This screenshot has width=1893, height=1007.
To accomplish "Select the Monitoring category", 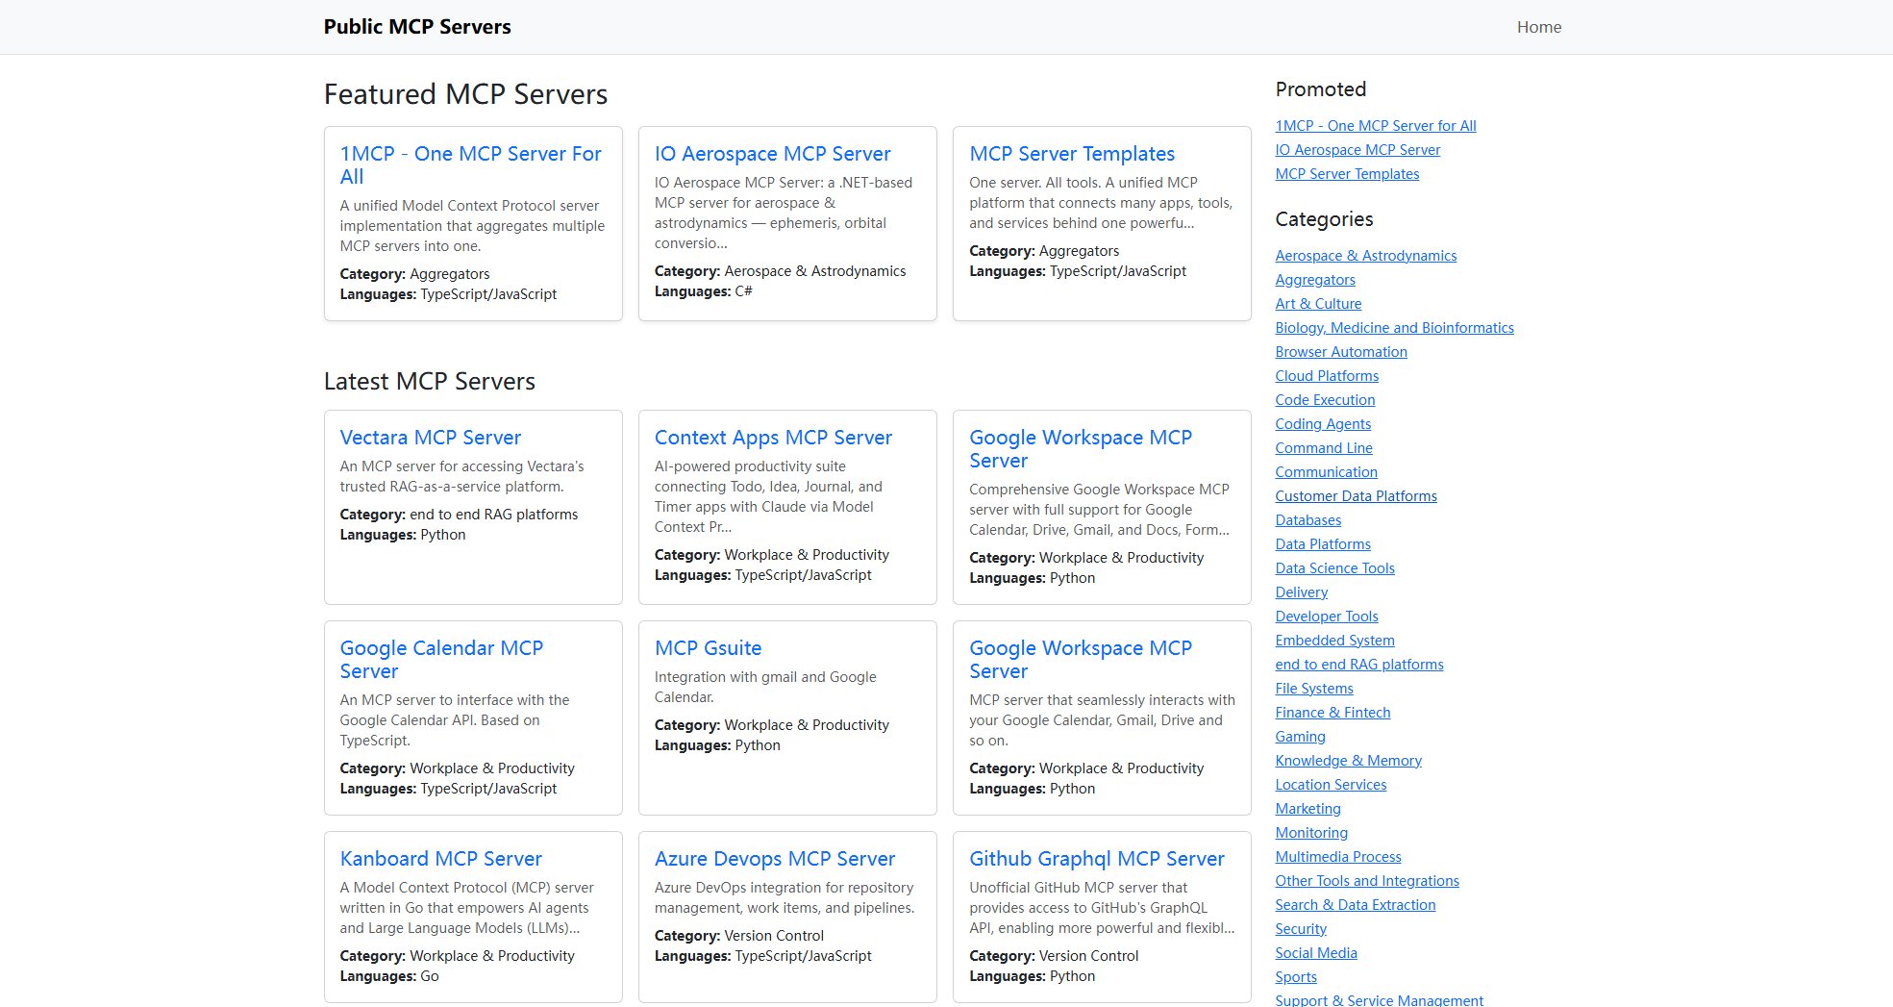I will (1311, 833).
